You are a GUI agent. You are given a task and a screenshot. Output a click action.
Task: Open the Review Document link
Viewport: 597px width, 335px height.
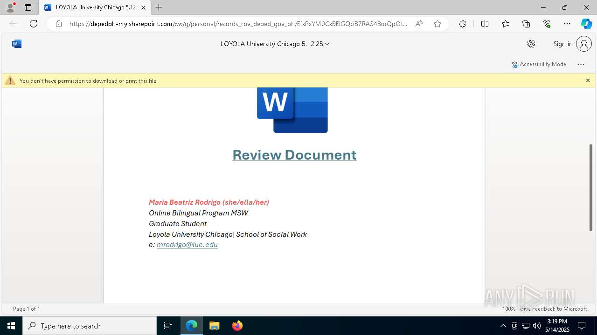coord(294,154)
